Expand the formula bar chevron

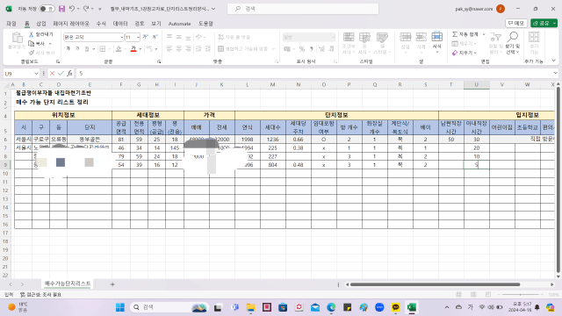555,73
